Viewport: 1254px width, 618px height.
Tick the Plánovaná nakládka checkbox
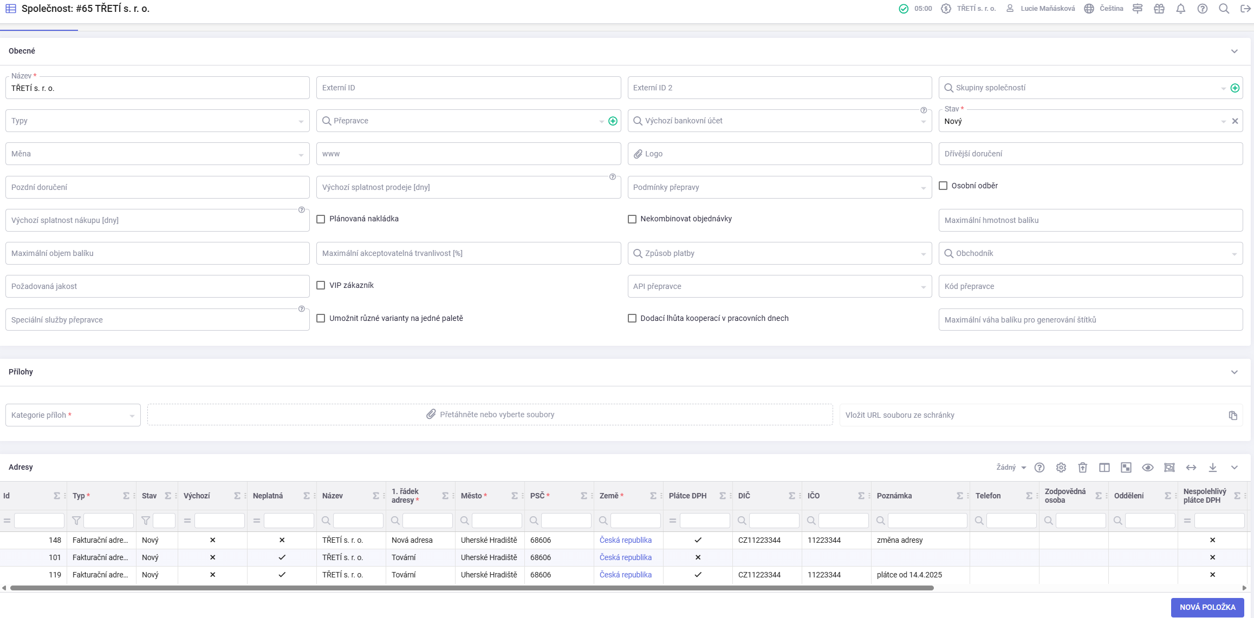point(321,219)
